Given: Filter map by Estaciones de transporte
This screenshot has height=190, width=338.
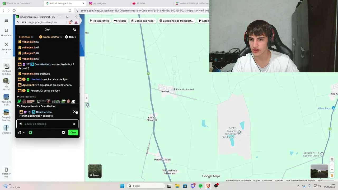Looking at the screenshot, I should click(x=176, y=21).
